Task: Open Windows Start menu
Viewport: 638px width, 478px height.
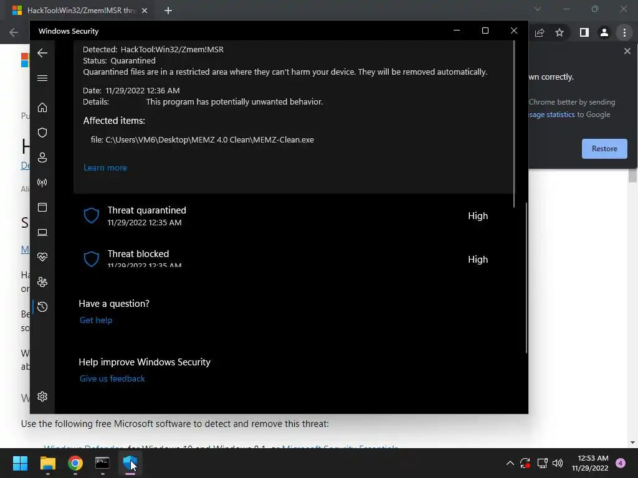Action: 20,463
